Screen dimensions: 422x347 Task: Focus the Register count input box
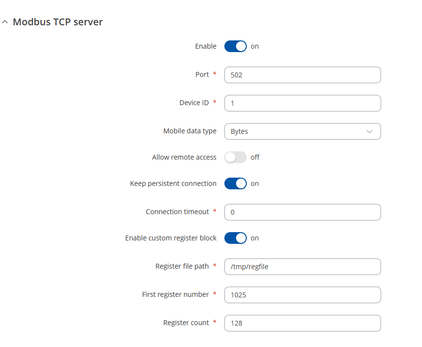[302, 323]
